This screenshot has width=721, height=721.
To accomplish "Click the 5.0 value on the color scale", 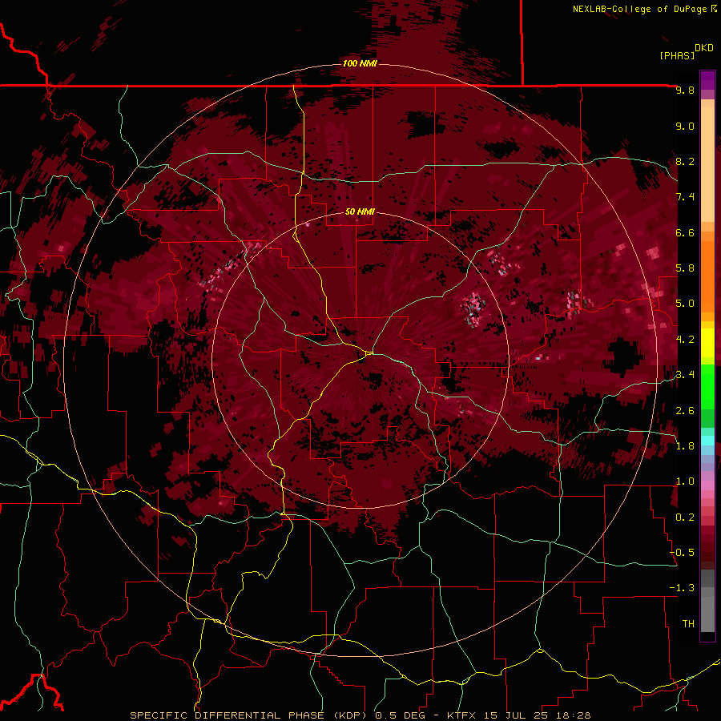I will click(685, 304).
